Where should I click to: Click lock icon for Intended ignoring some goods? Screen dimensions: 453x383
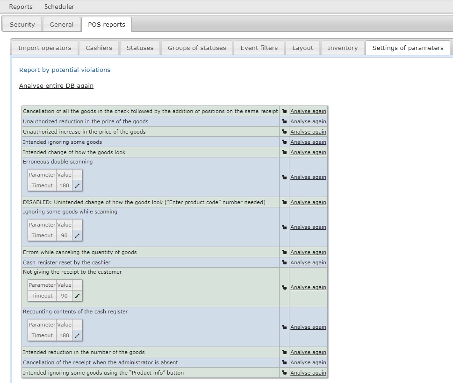[x=284, y=142]
